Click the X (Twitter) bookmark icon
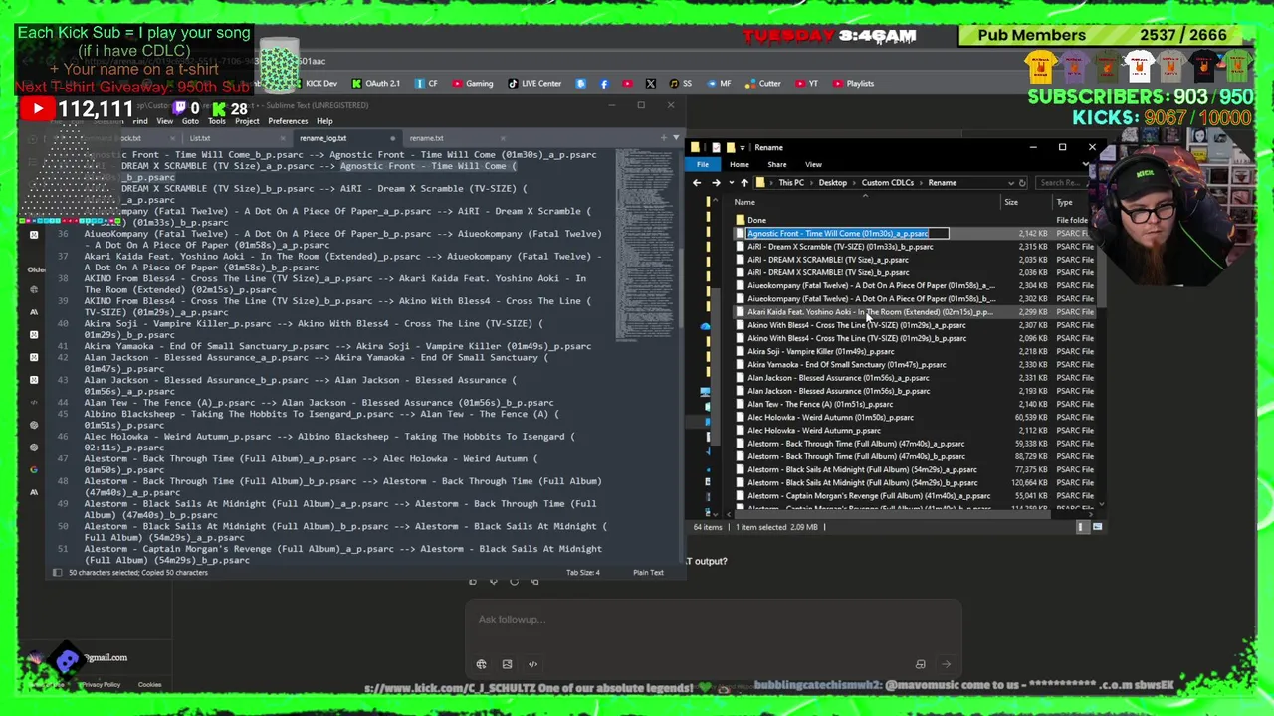Image resolution: width=1274 pixels, height=716 pixels. [650, 84]
